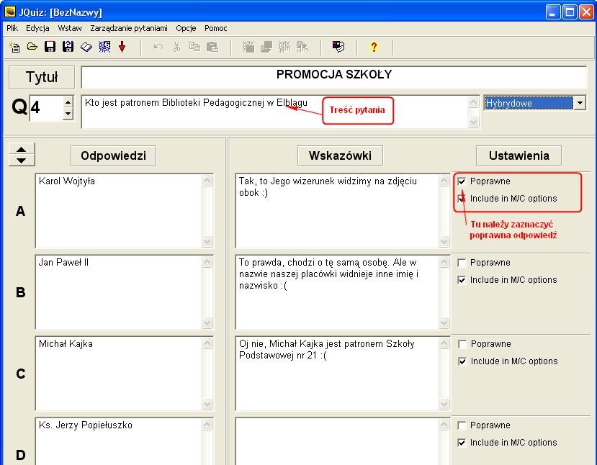The image size is (597, 465).
Task: Click down arrow above answer list
Action: (22, 161)
